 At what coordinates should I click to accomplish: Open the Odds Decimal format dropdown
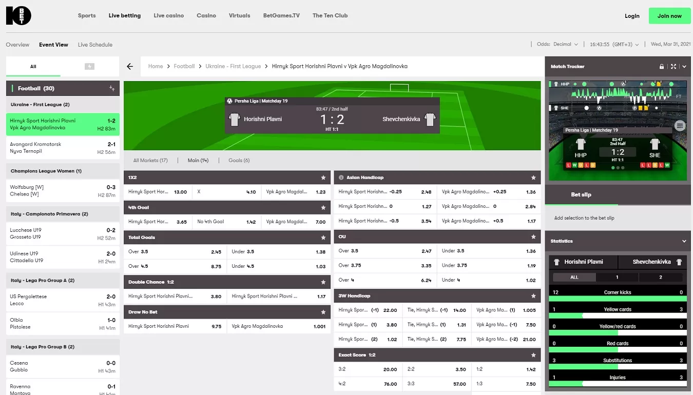tap(557, 45)
